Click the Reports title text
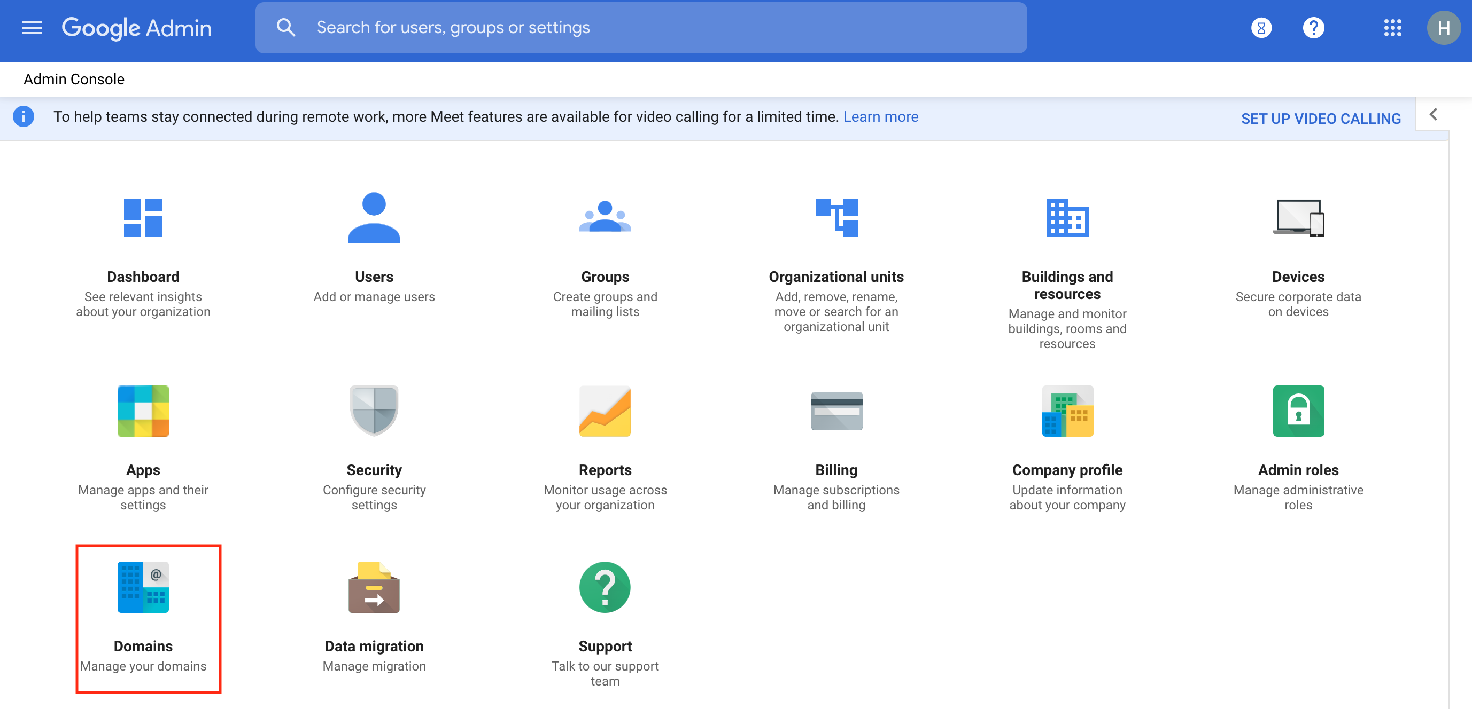Viewport: 1472px width, 709px height. click(605, 470)
